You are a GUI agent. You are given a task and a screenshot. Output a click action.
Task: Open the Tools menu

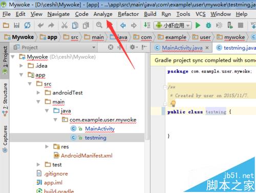[183, 14]
